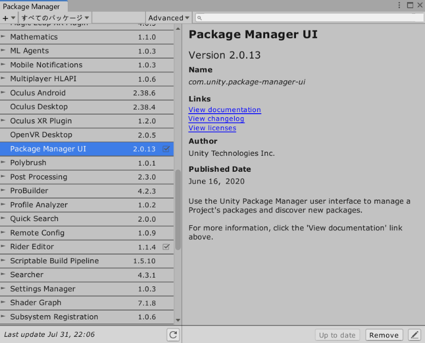Select the Shader Graph package name

(x=36, y=303)
